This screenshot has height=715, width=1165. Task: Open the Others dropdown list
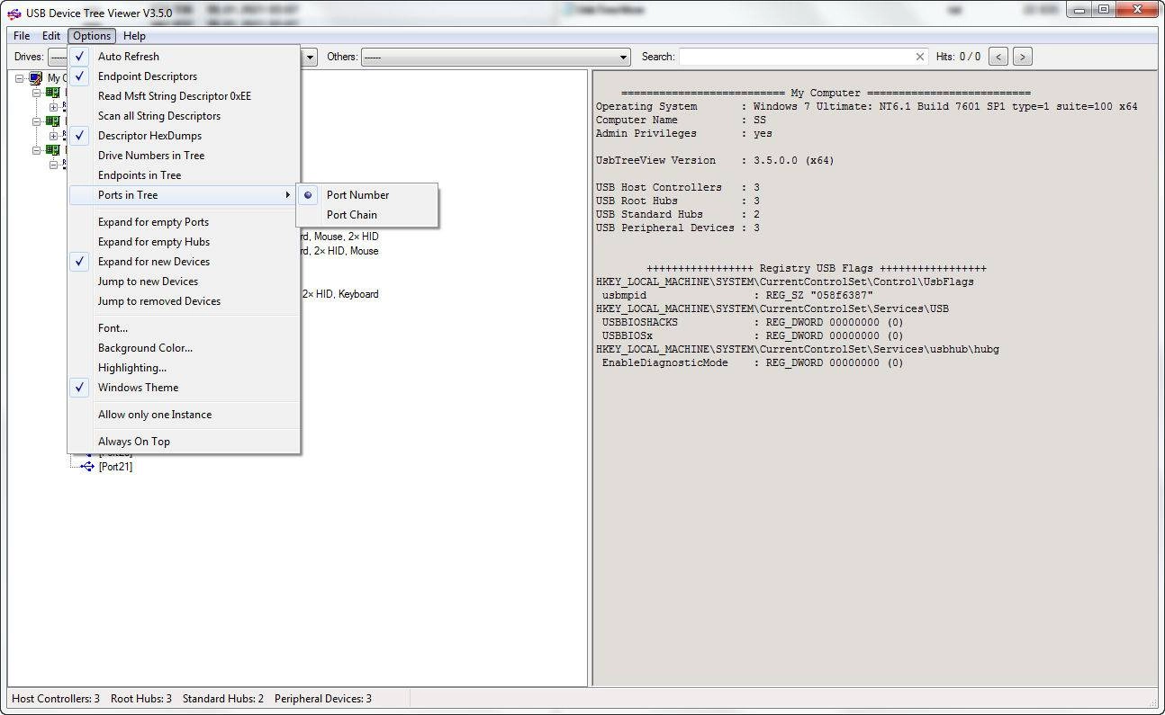[x=495, y=57]
